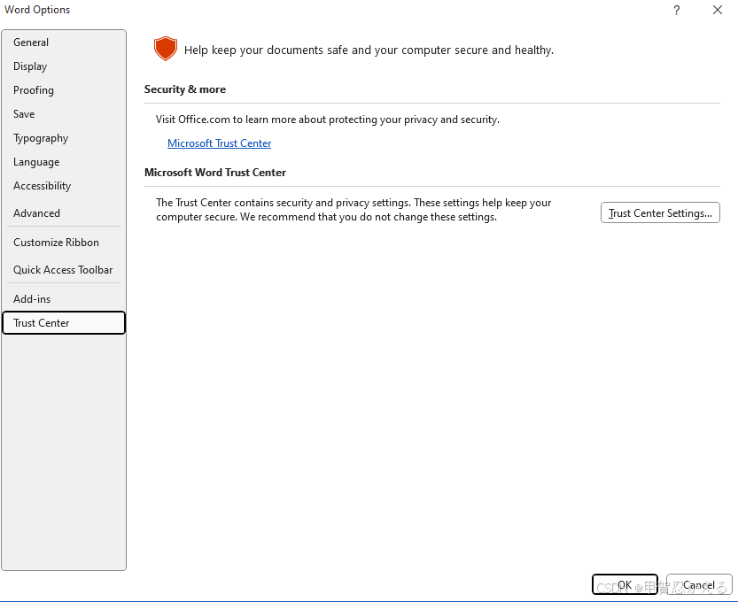Select the Add-ins category
The image size is (738, 602).
(x=64, y=299)
